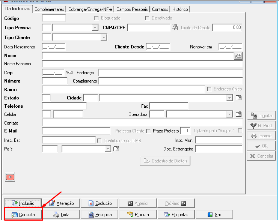Click the Pesquisa button
This screenshot has height=221, width=279.
100,215
